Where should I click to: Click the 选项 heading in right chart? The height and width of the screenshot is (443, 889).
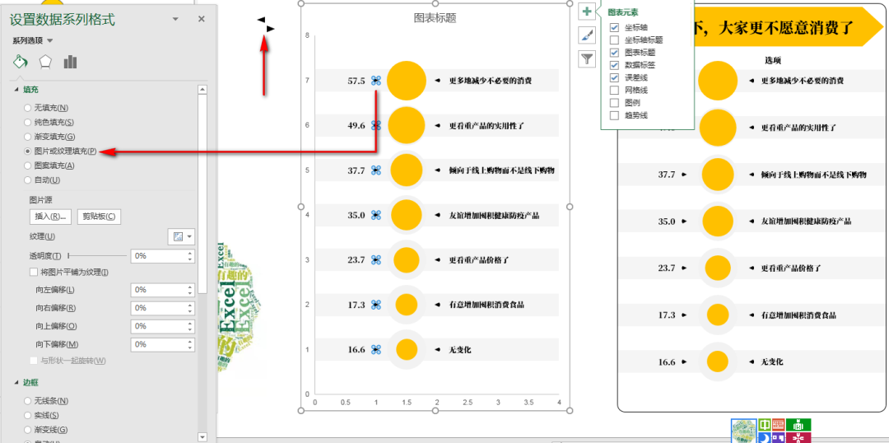tap(773, 59)
